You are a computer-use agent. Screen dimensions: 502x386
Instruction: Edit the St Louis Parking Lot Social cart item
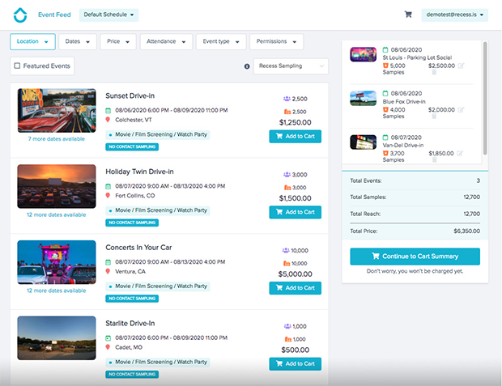click(x=461, y=65)
